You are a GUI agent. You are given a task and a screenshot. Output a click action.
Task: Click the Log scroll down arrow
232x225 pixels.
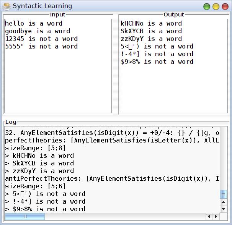tap(224, 209)
